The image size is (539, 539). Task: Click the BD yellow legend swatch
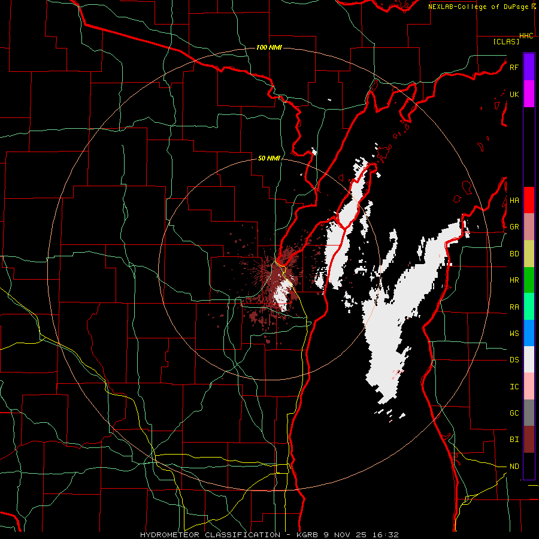(x=529, y=254)
